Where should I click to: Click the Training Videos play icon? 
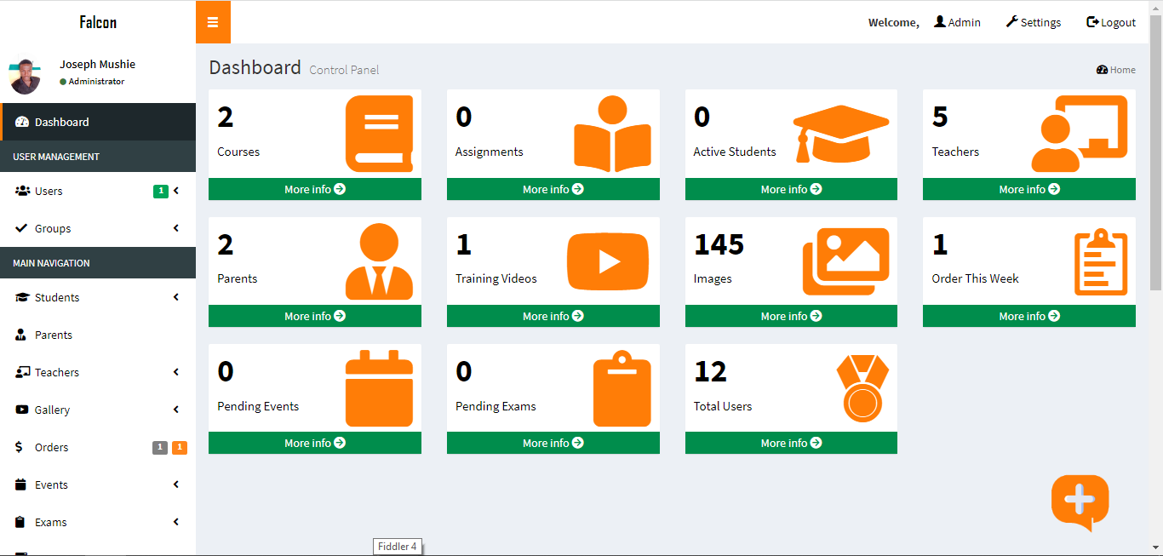[607, 261]
